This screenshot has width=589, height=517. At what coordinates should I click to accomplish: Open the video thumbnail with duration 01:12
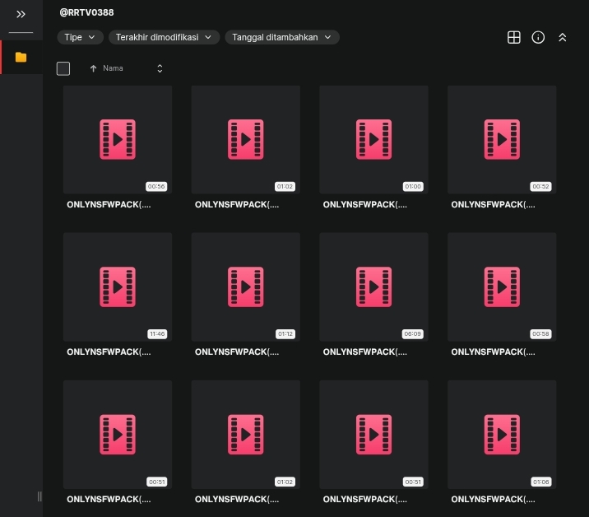pyautogui.click(x=246, y=286)
